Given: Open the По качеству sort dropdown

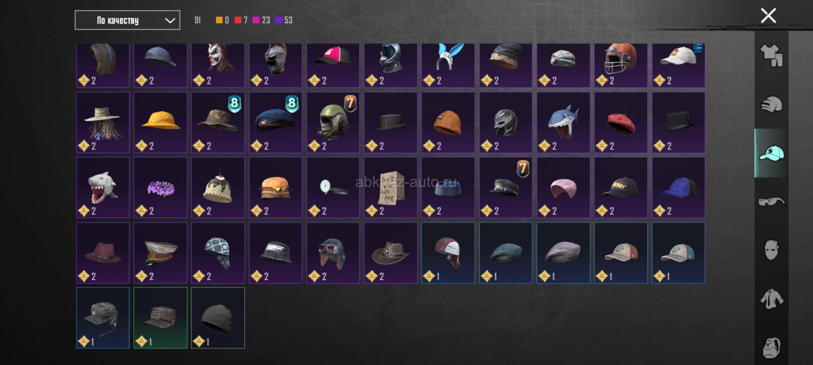Looking at the screenshot, I should (x=127, y=20).
